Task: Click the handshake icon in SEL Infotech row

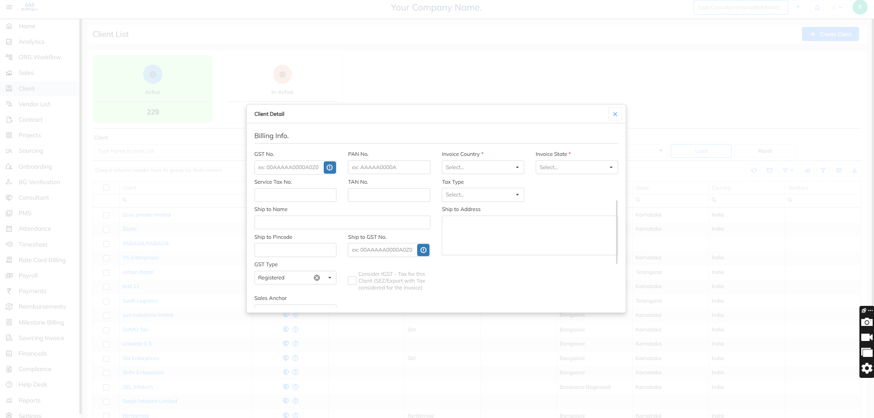Action: (x=286, y=387)
